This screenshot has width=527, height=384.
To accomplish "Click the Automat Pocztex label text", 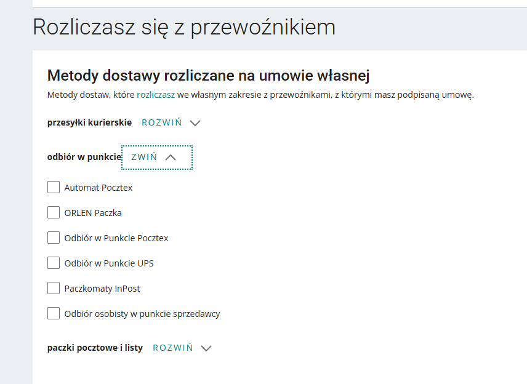I will (x=99, y=188).
